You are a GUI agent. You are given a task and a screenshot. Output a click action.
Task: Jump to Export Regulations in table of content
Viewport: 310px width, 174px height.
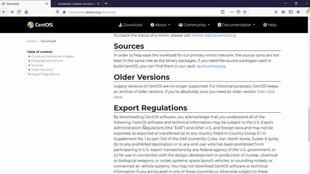point(46,74)
